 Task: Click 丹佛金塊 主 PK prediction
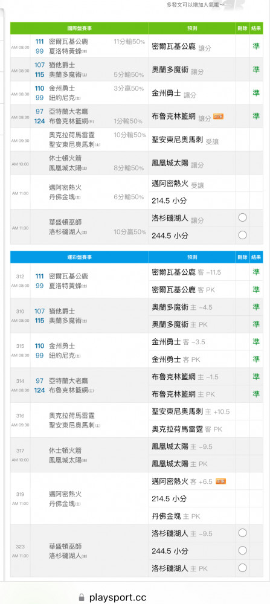click(176, 516)
